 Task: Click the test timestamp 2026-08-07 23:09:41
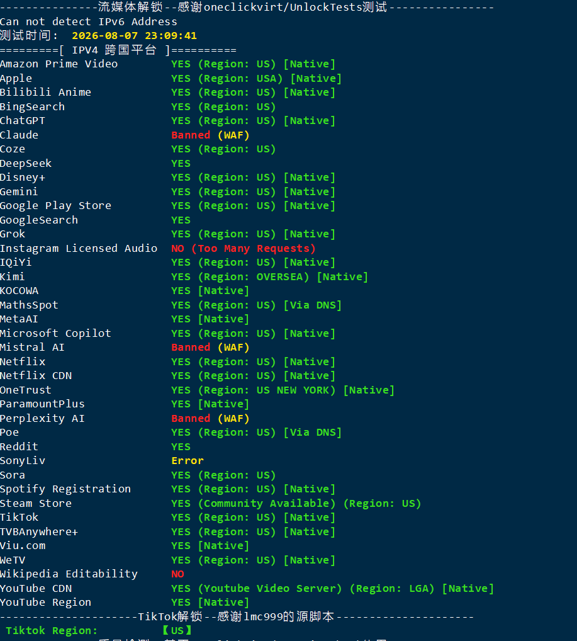tap(135, 36)
